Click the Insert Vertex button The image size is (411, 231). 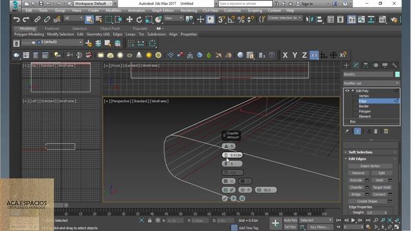coord(370,166)
